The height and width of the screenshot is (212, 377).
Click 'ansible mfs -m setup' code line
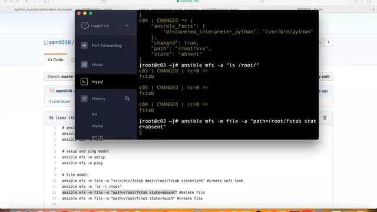click(84, 157)
